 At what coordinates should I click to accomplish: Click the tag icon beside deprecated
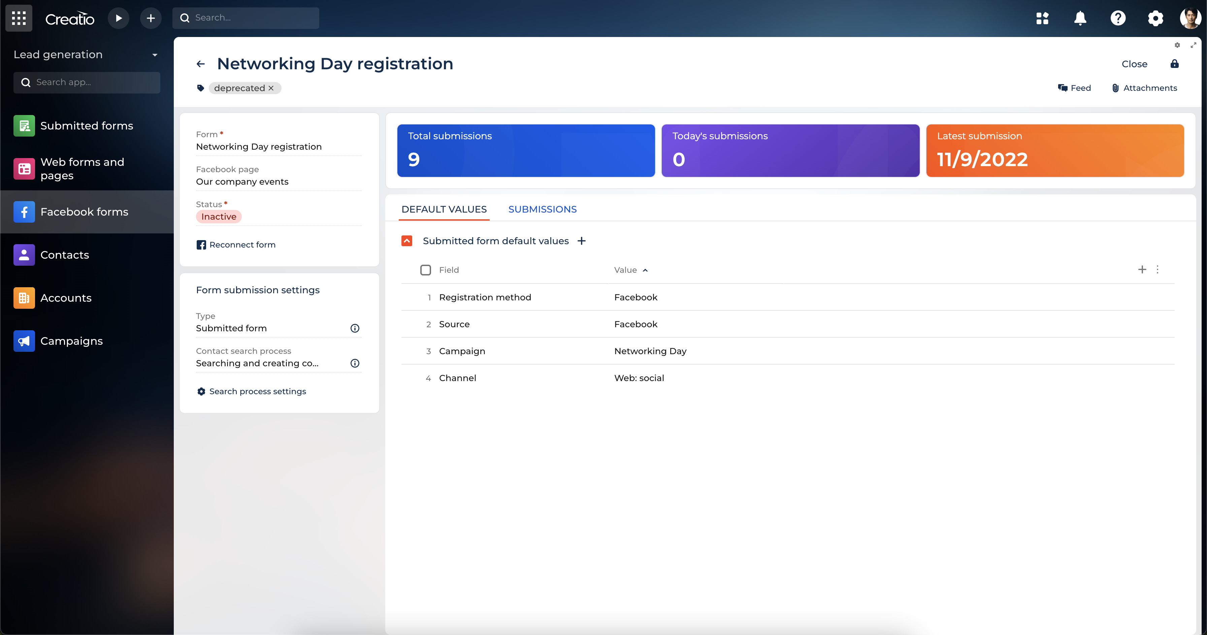[200, 88]
